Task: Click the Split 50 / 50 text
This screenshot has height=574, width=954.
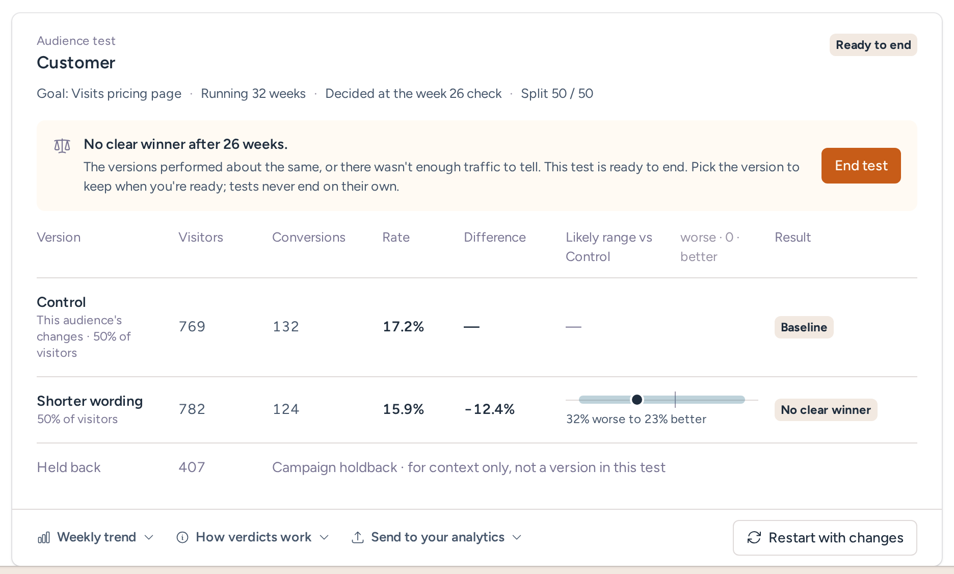Action: [x=557, y=94]
